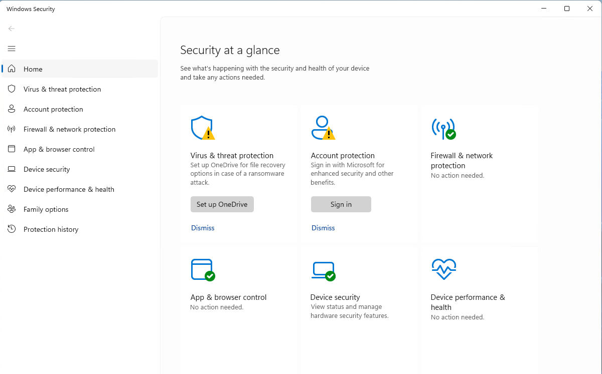Click the back arrow icon
The width and height of the screenshot is (602, 374).
[x=12, y=29]
